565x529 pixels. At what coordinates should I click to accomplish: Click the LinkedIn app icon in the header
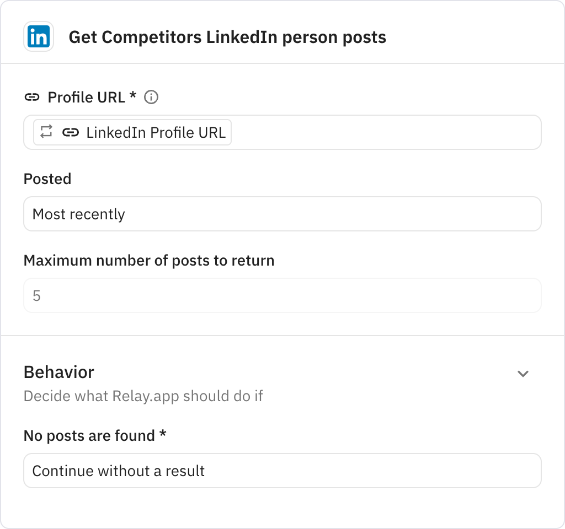point(37,36)
